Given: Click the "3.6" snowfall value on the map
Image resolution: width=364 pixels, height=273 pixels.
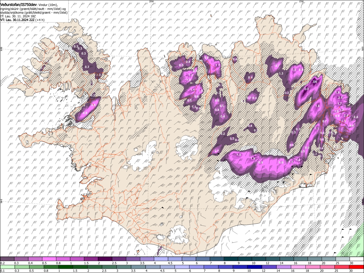Looking at the screenshot, I should [x=315, y=82].
